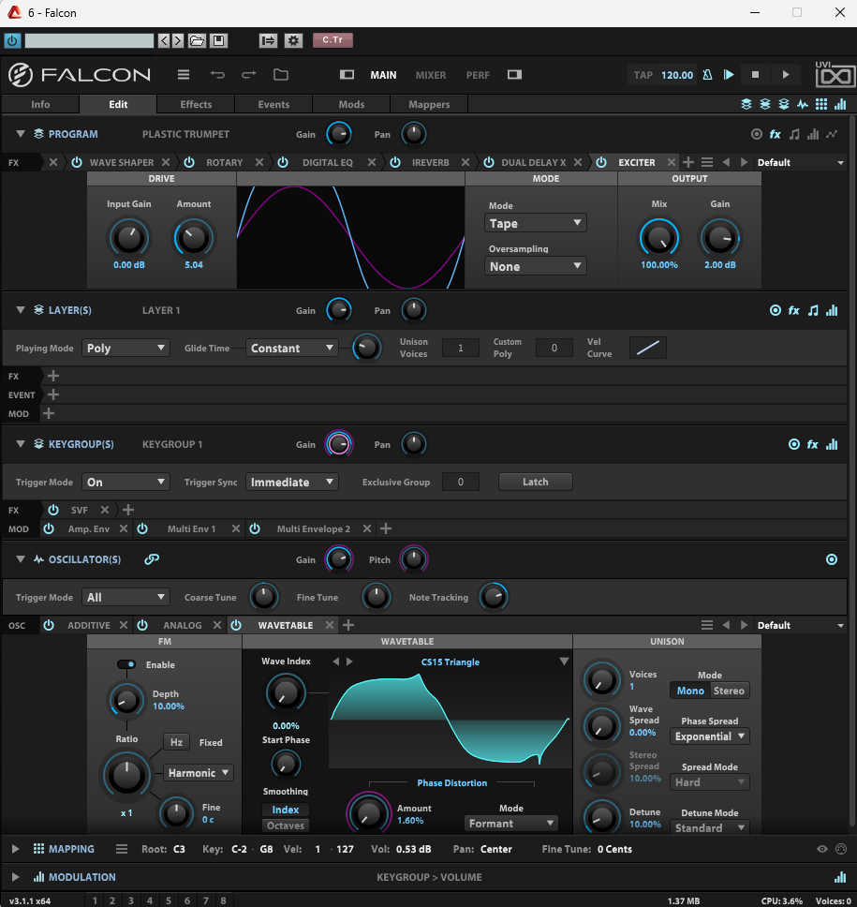Image resolution: width=857 pixels, height=907 pixels.
Task: Click the Layer fx icon
Action: (x=794, y=311)
